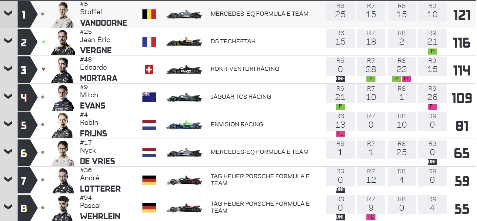Image resolution: width=477 pixels, height=221 pixels.
Task: Click the blue-green Envision Racing car image
Action: (184, 125)
